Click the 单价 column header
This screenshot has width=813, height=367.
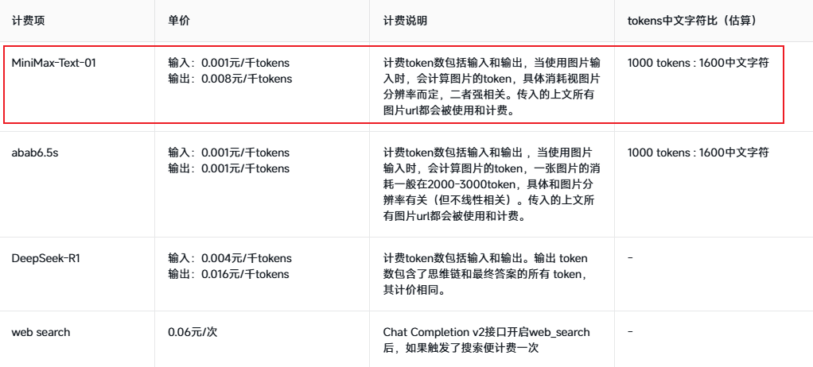178,21
